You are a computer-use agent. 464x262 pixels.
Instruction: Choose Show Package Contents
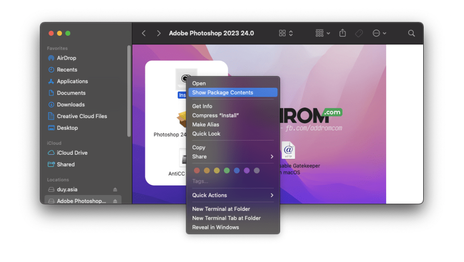[233, 92]
